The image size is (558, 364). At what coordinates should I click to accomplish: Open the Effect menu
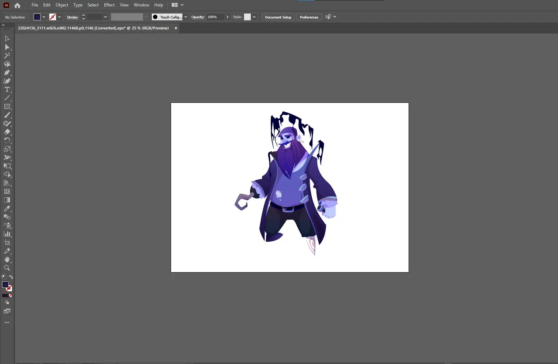pos(109,5)
